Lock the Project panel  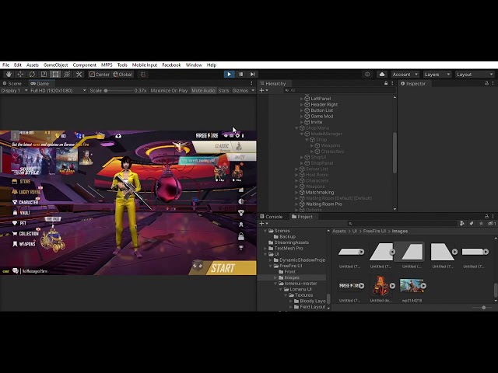coord(486,216)
